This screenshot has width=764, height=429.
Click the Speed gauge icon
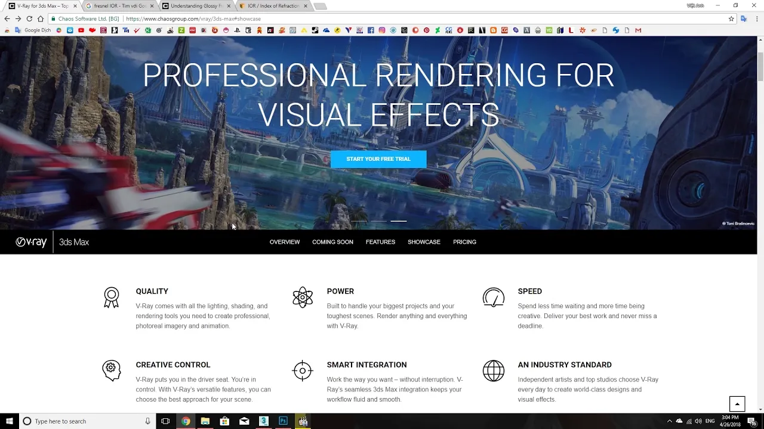[494, 297]
